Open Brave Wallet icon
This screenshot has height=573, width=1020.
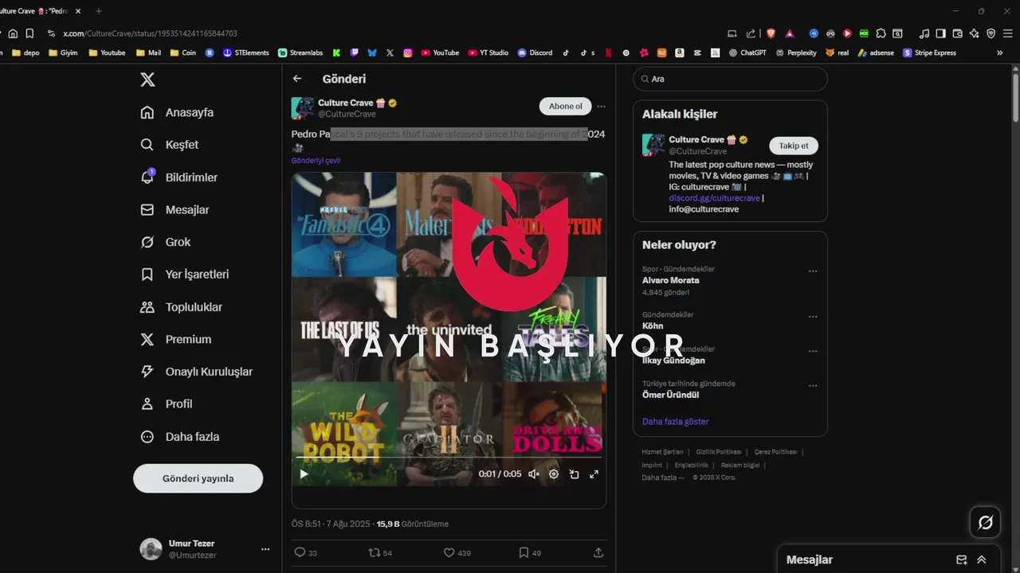coord(957,33)
